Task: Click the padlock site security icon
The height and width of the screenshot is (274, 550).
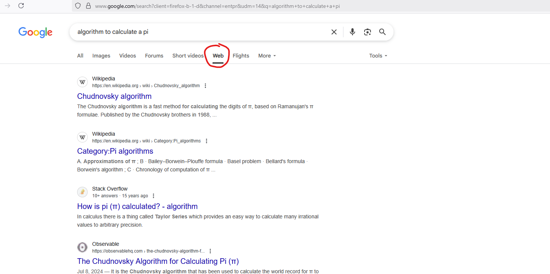Action: point(88,6)
